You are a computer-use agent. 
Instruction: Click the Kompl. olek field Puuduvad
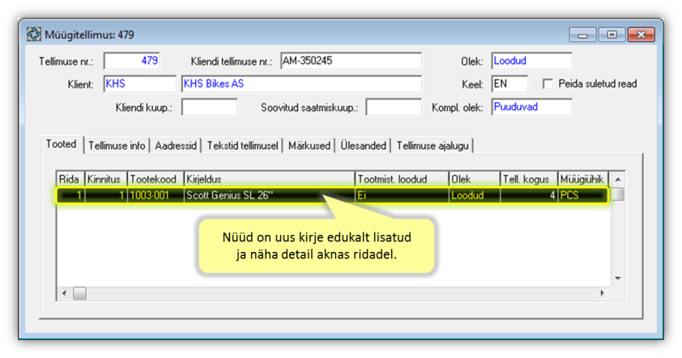pos(531,107)
